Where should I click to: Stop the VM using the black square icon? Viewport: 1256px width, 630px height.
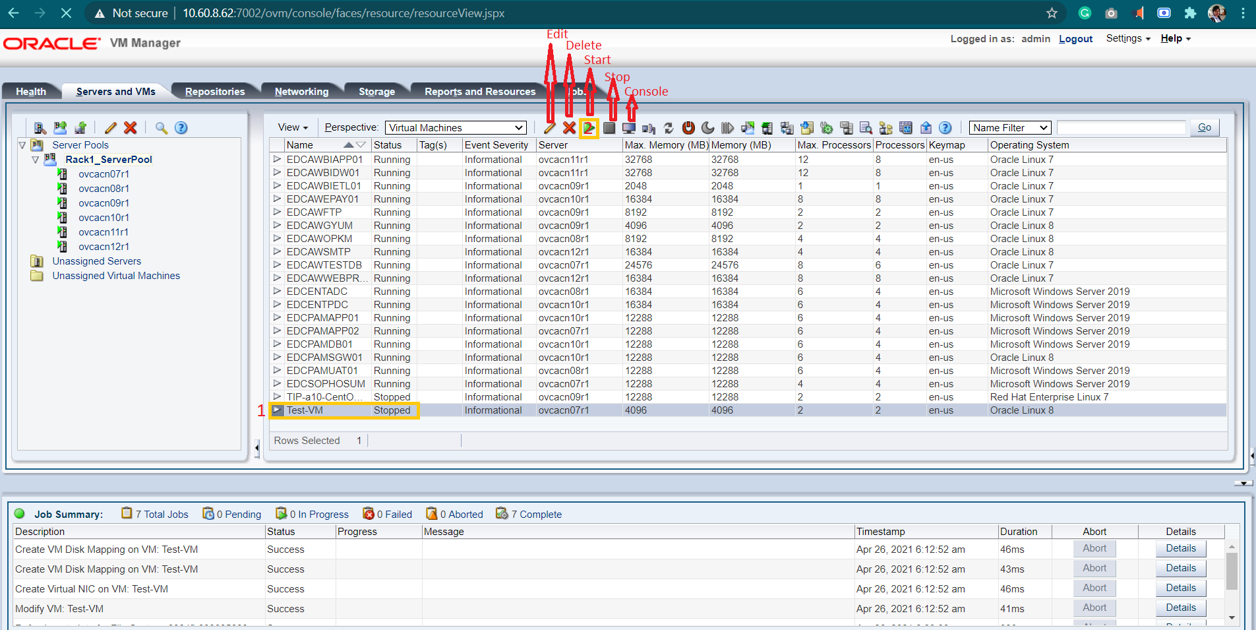(609, 128)
